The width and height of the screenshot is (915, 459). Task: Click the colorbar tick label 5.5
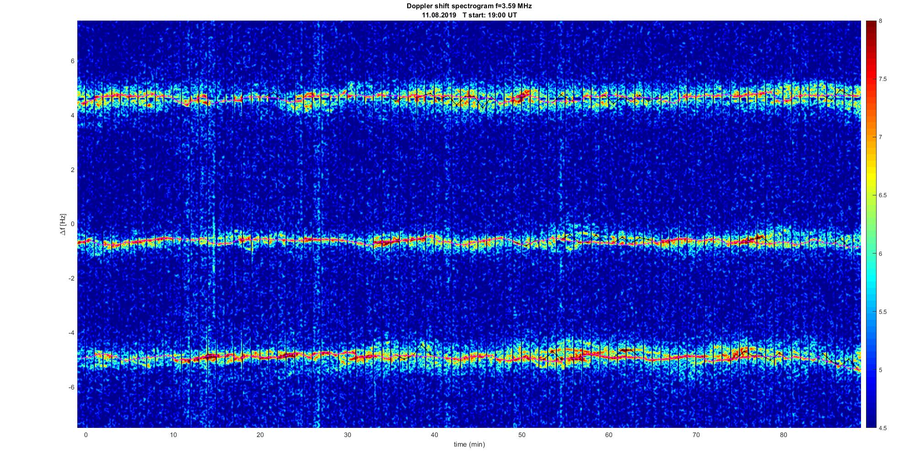tap(883, 312)
